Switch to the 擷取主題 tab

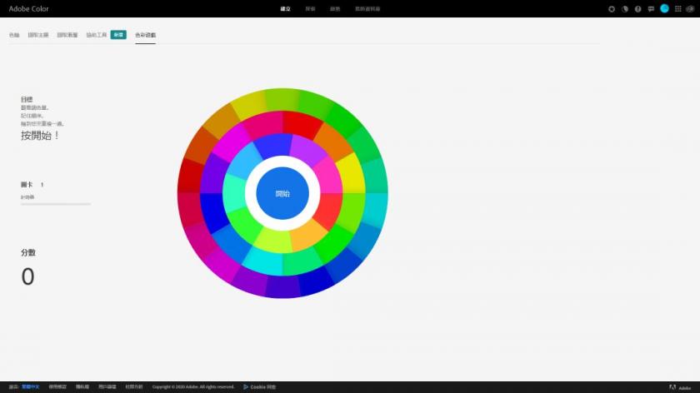pyautogui.click(x=38, y=35)
